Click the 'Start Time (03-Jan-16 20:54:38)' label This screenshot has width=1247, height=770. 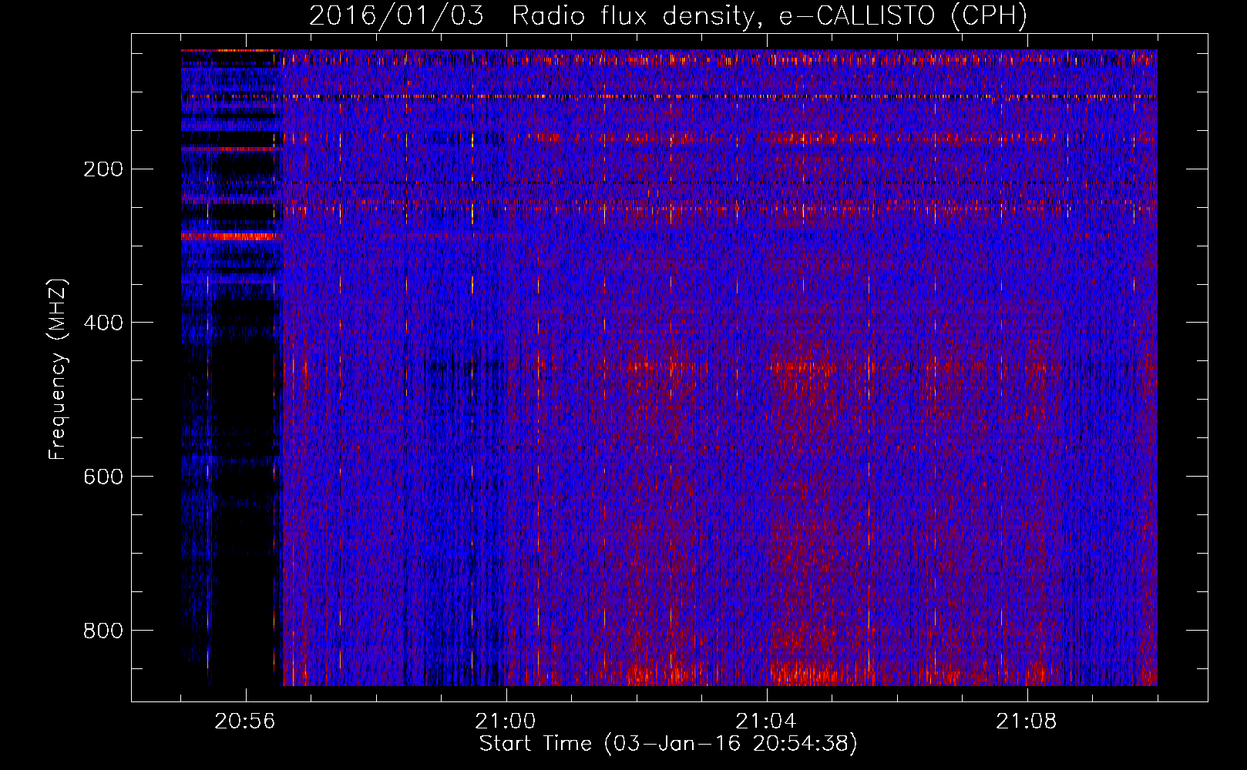coord(668,744)
